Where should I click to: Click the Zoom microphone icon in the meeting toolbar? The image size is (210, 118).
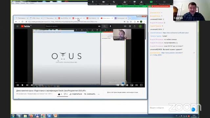pyautogui.click(x=93, y=2)
